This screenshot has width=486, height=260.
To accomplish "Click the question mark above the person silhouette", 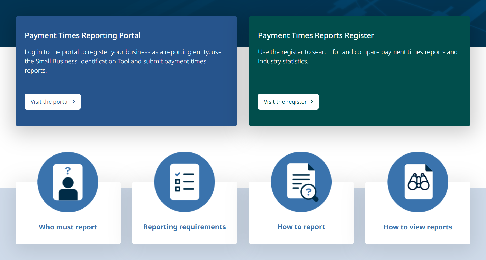I will [x=68, y=170].
